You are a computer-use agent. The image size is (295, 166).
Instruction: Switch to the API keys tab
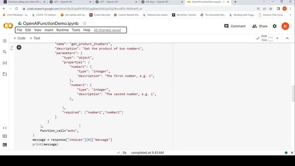click(x=162, y=2)
